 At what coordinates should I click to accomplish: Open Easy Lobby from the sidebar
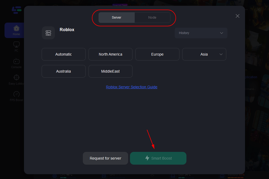coord(16,79)
